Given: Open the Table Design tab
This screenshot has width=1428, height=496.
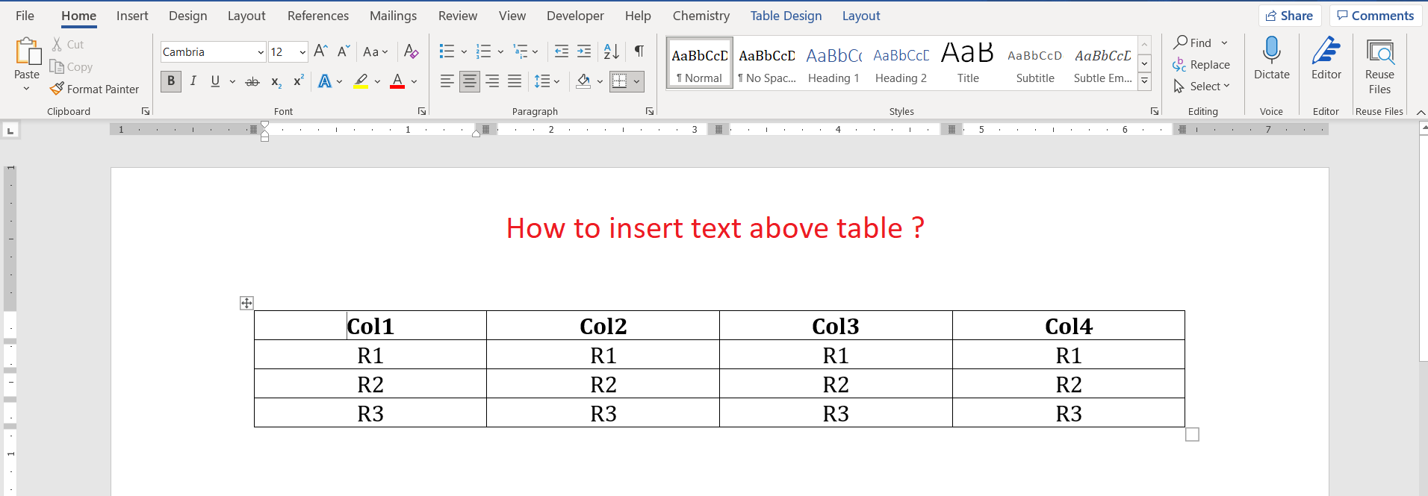Looking at the screenshot, I should tap(786, 16).
